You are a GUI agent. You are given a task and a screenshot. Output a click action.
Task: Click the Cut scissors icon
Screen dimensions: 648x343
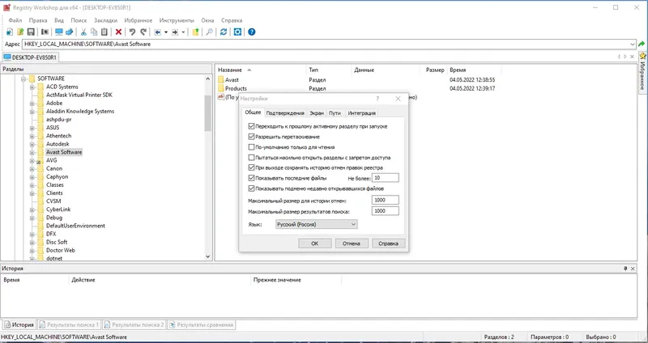coord(83,32)
